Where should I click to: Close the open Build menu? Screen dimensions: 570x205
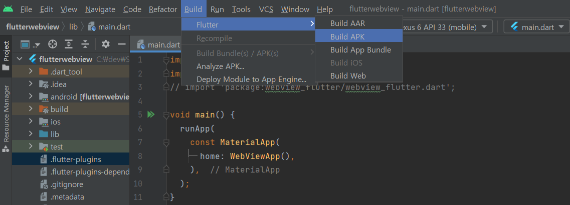(194, 9)
